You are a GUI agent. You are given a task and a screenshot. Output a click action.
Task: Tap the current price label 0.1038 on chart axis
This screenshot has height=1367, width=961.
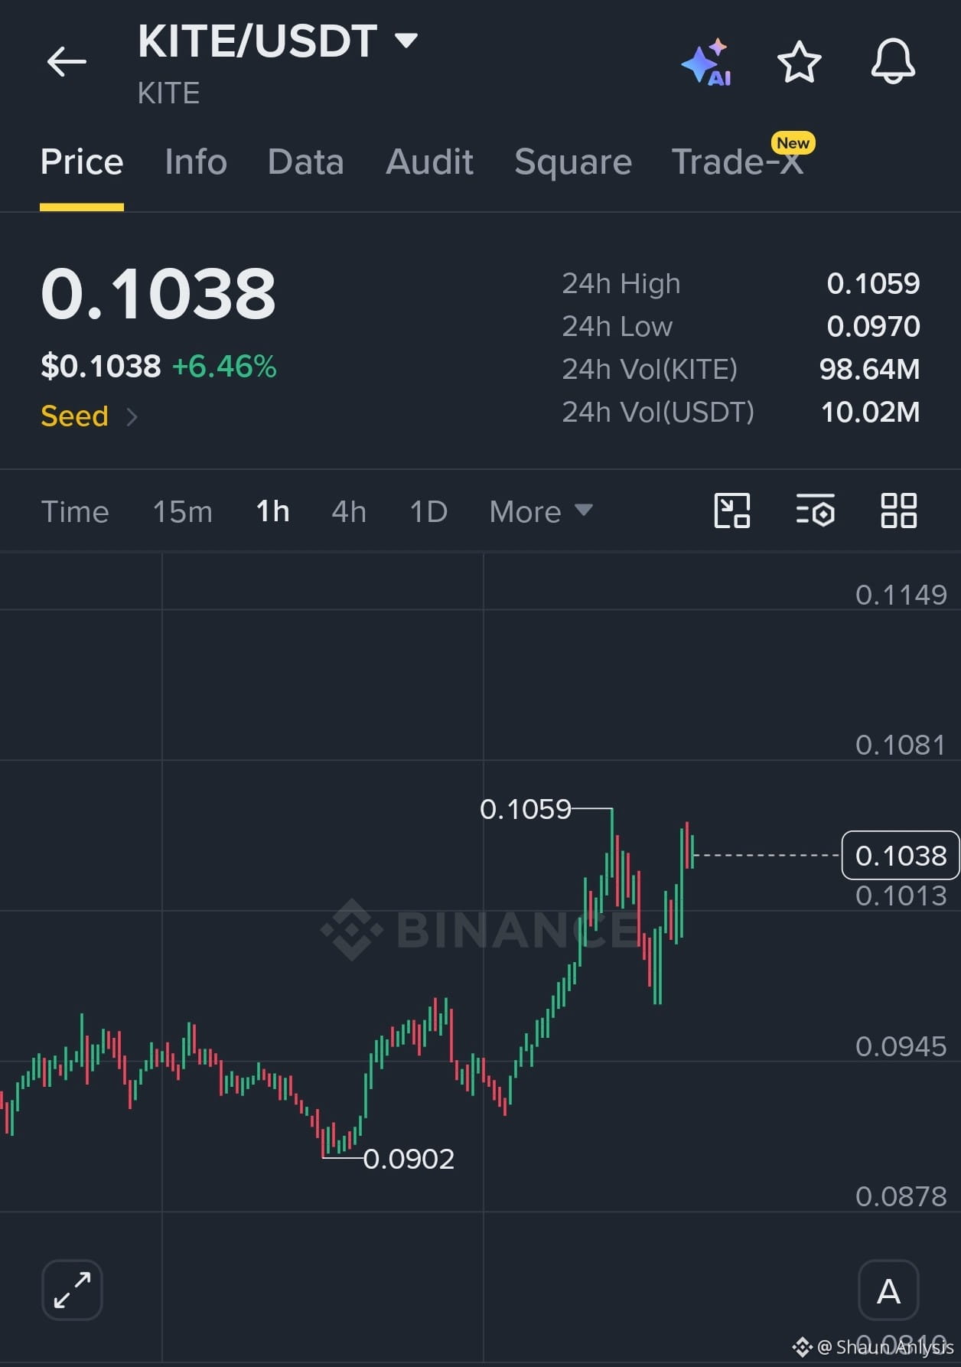point(901,855)
